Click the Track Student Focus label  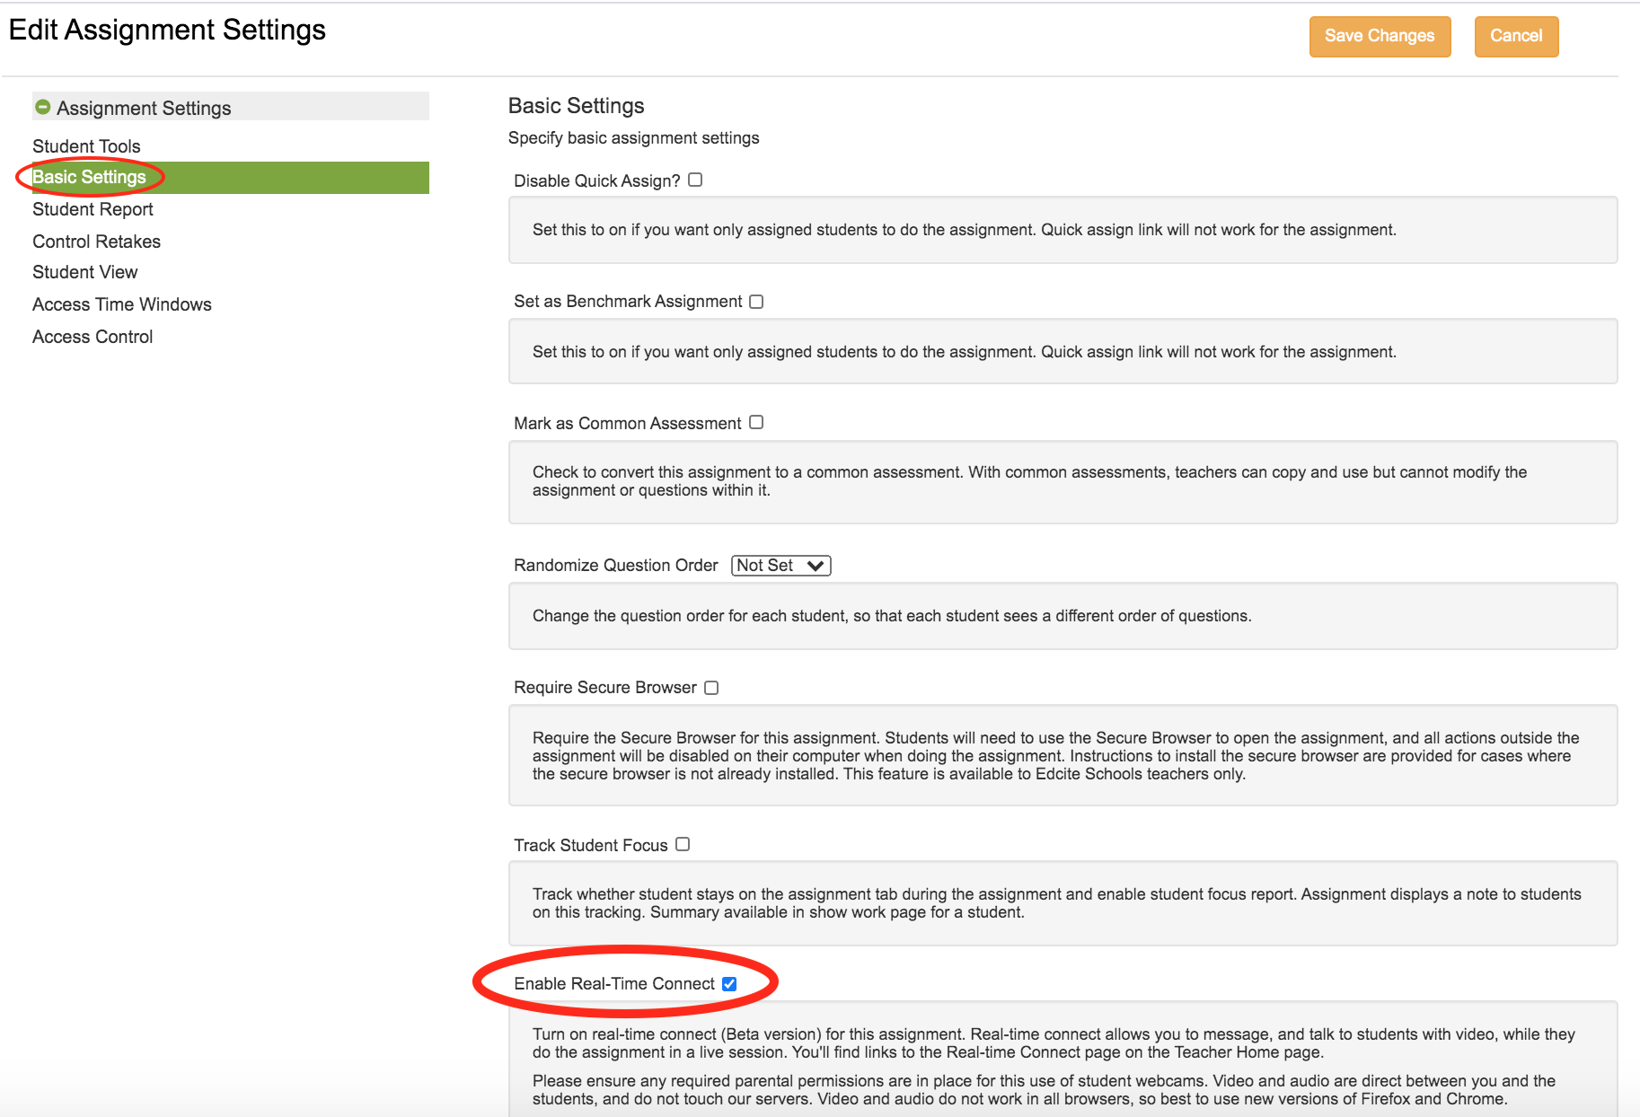coord(591,845)
